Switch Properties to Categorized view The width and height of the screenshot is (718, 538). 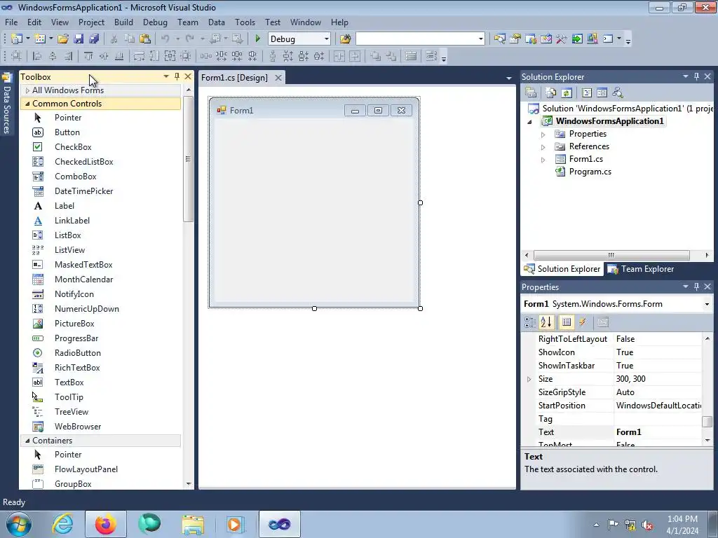(530, 322)
